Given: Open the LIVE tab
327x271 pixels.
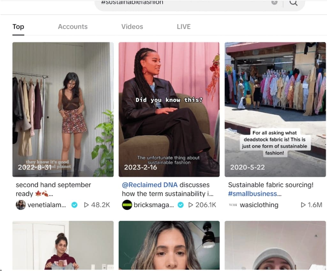Looking at the screenshot, I should coord(184,27).
